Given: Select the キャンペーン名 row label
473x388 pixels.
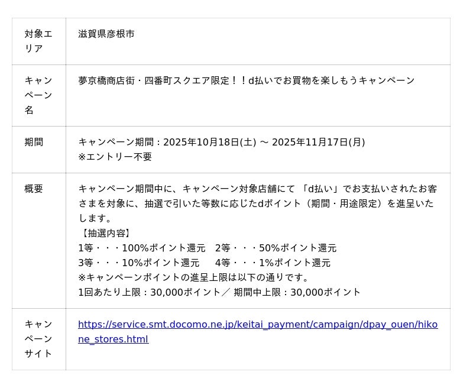Looking at the screenshot, I should tap(38, 95).
